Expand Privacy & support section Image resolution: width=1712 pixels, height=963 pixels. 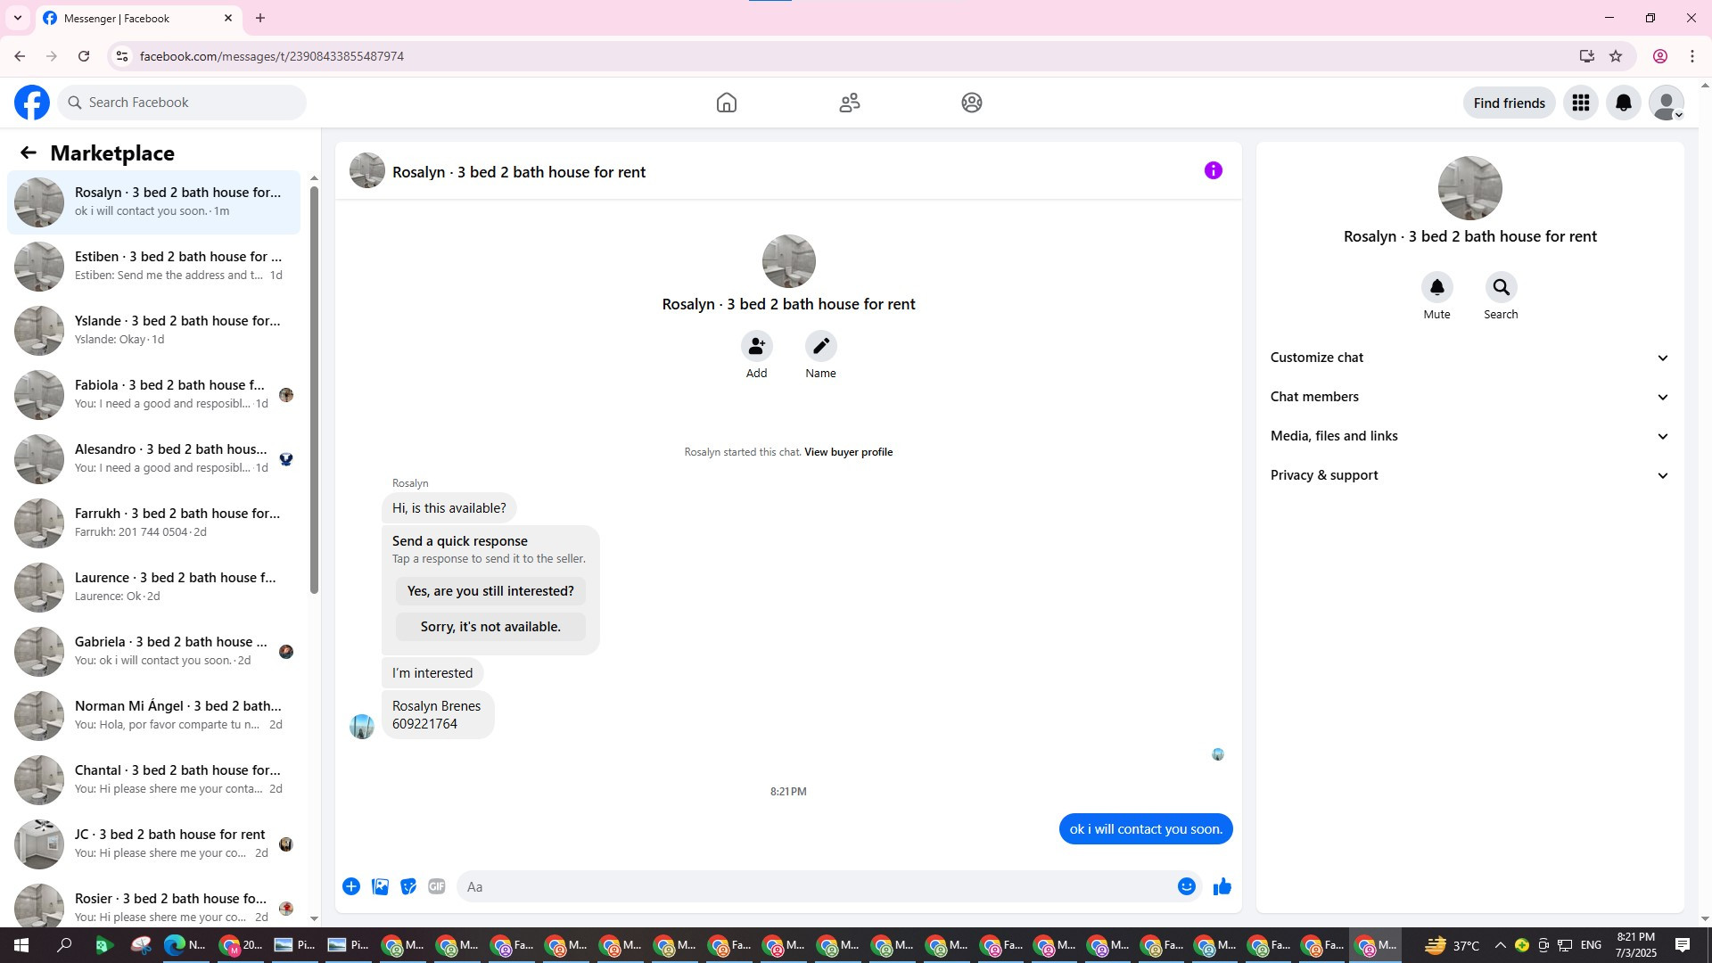[1469, 475]
